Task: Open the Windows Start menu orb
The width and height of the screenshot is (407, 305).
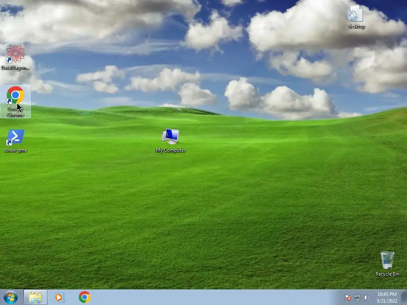Action: 11,297
